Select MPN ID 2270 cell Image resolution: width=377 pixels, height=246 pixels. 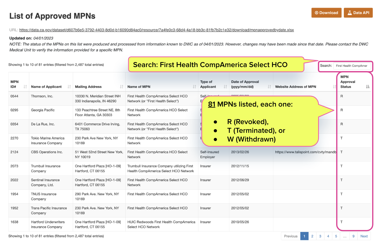click(19, 140)
